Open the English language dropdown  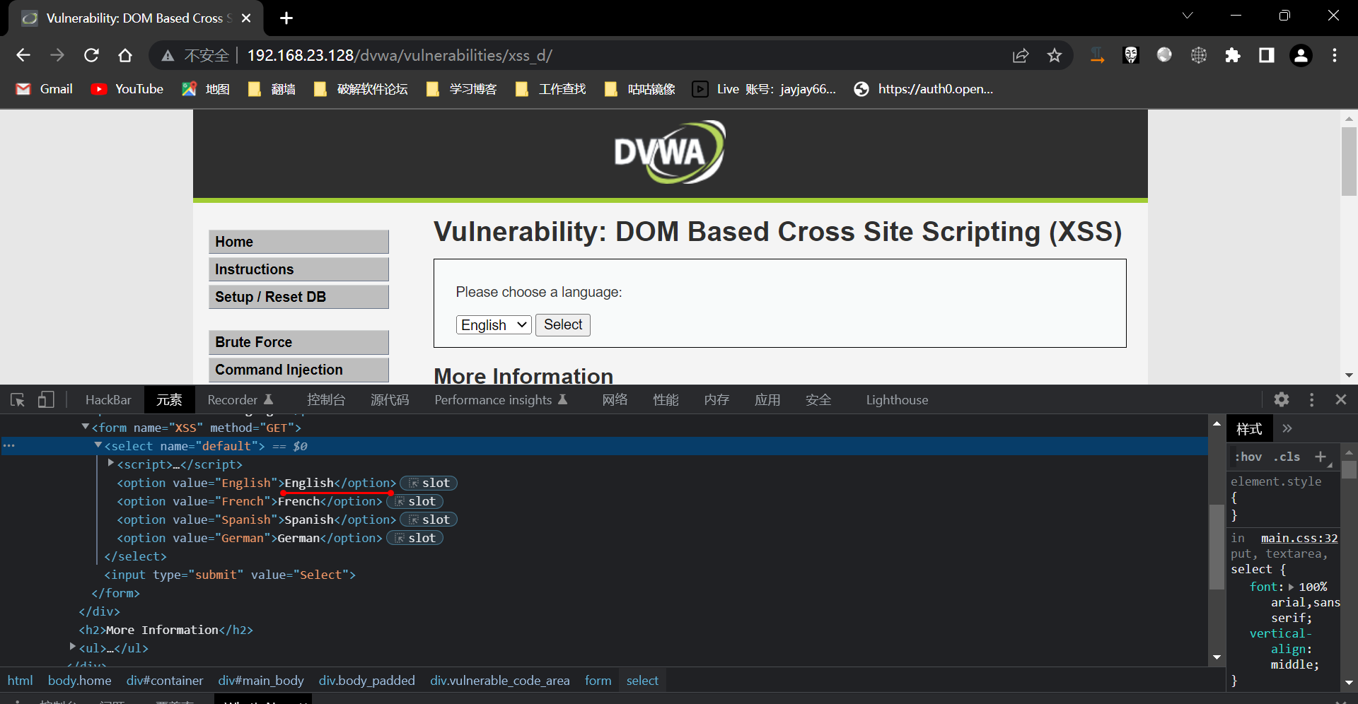493,325
